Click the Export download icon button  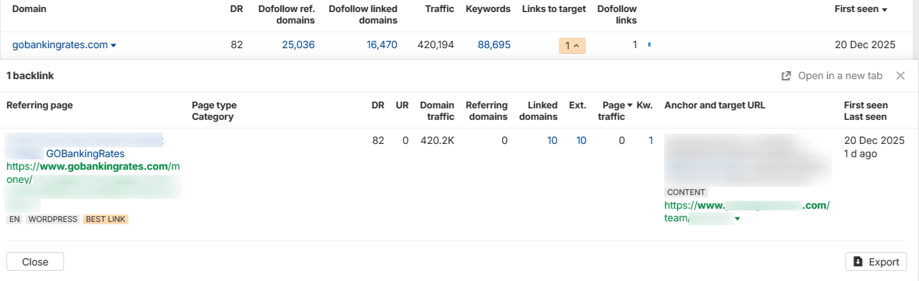[x=876, y=262]
